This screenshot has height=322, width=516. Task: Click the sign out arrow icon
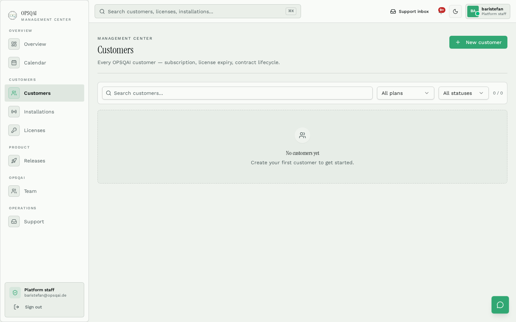(16, 307)
